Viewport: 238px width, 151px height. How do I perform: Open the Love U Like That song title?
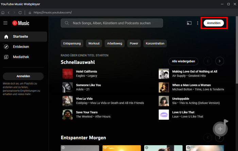183,112
